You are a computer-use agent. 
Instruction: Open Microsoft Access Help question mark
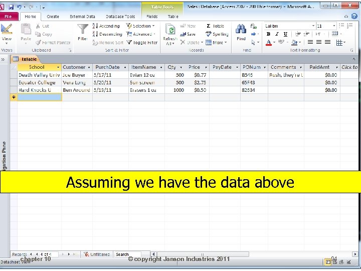(x=354, y=16)
